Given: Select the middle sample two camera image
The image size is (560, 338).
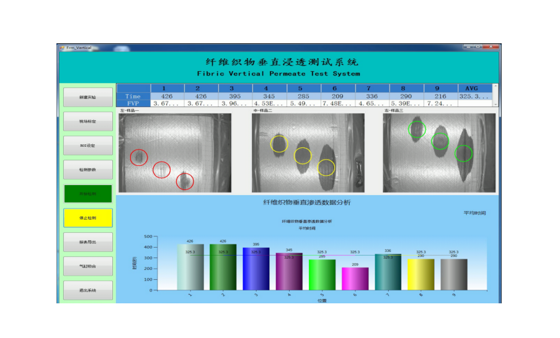Looking at the screenshot, I should click(x=308, y=153).
